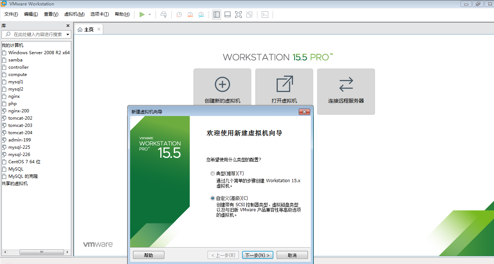Click the library scrollbar right arrow
The height and width of the screenshot is (264, 494).
[x=68, y=252]
